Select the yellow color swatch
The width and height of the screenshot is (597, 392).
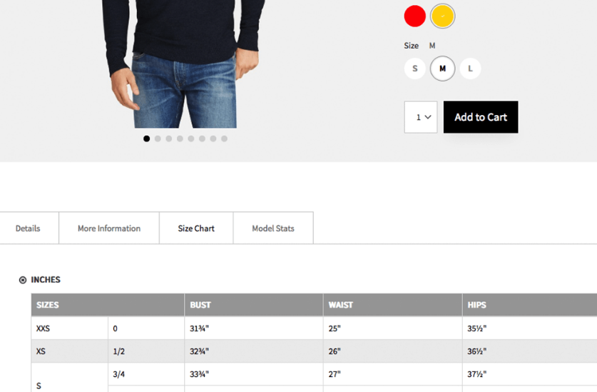(442, 16)
